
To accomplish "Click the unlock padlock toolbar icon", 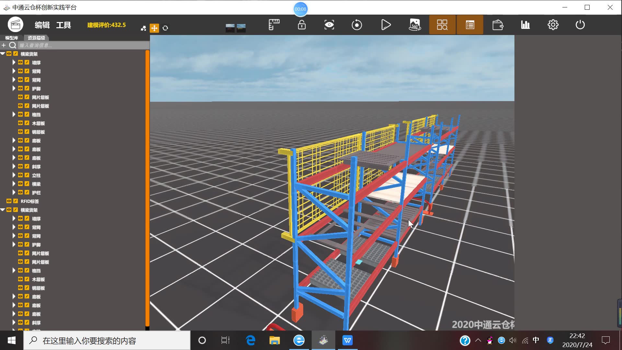I will tap(302, 25).
